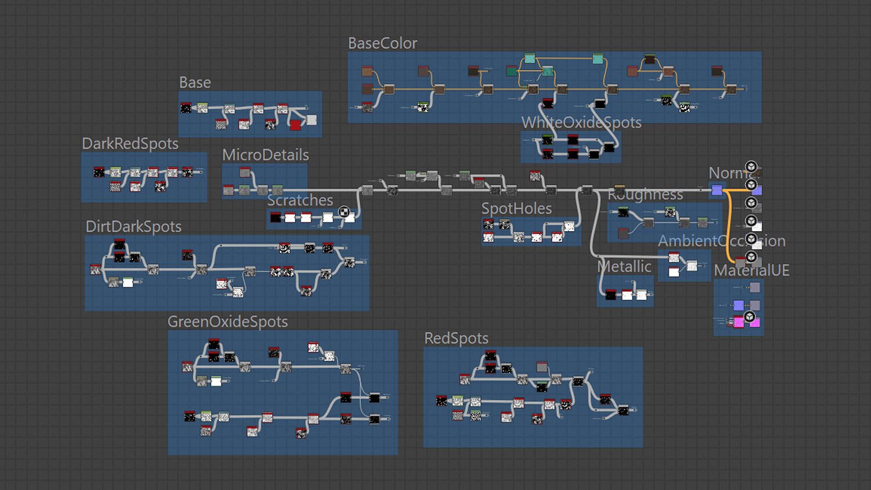Select the magenta red-header node in MaterialUE
This screenshot has height=490, width=871.
(x=739, y=322)
